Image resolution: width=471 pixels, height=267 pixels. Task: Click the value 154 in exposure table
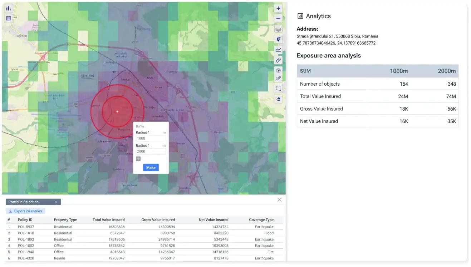[x=404, y=84]
